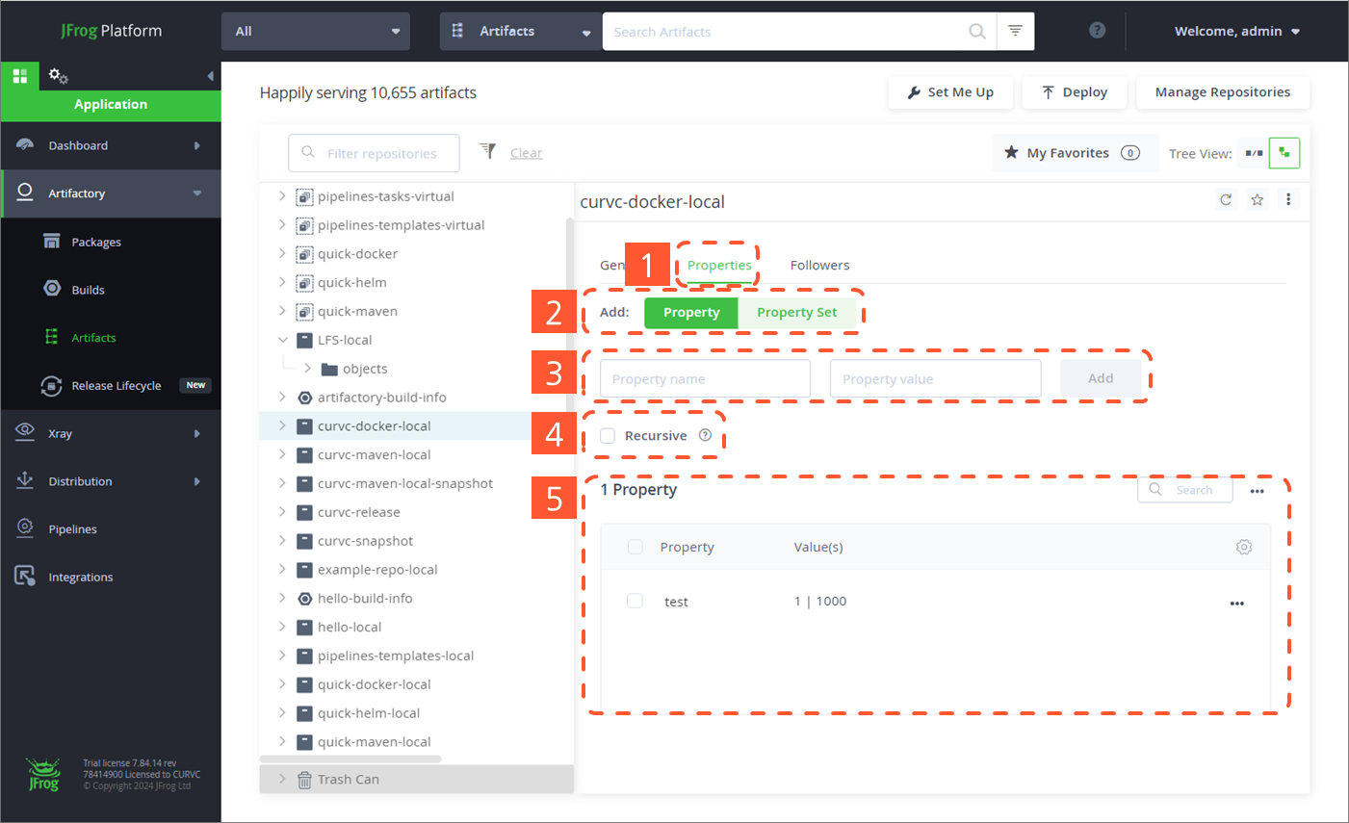This screenshot has height=823, width=1349.
Task: Click the Release Lifecycle icon
Action: tap(51, 385)
